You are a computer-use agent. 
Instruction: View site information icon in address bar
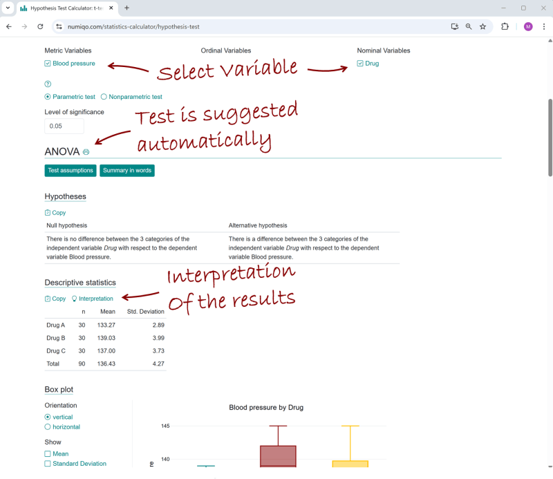[x=59, y=26]
